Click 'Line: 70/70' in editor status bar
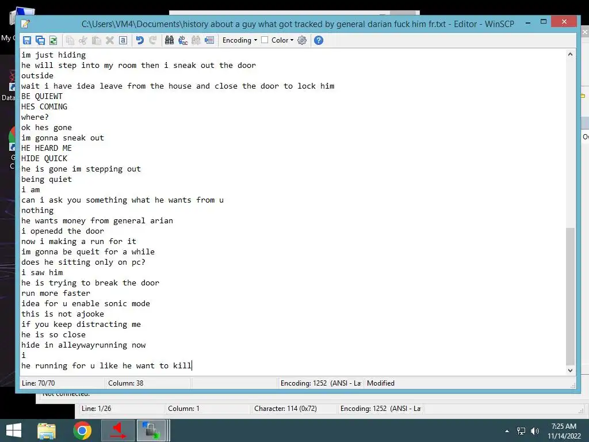589x442 pixels. (39, 383)
